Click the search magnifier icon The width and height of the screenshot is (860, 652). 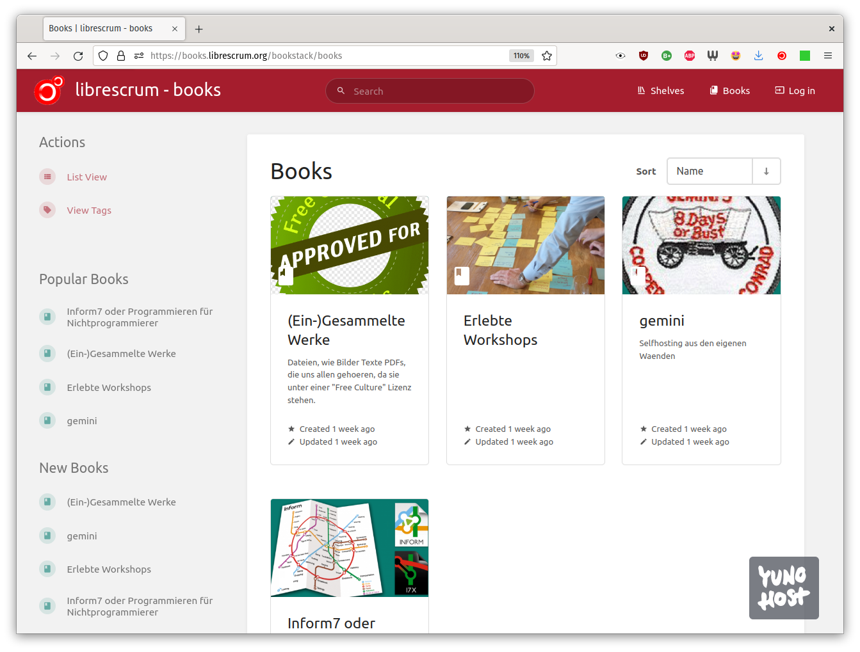tap(341, 91)
